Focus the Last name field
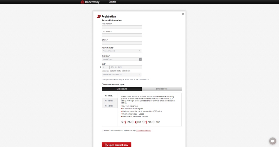Viewport: 279px width, 147px height. tap(122, 35)
